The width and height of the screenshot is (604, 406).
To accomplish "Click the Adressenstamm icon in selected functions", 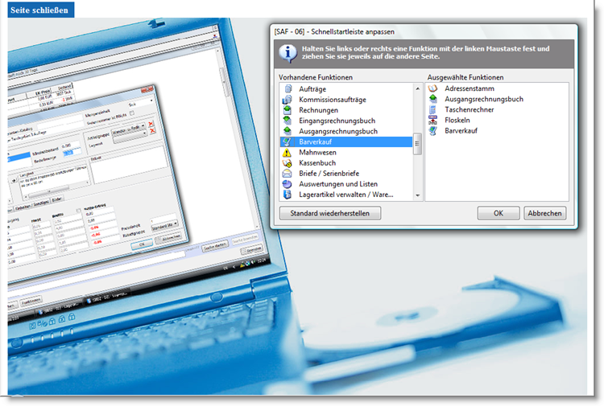I will (x=433, y=88).
